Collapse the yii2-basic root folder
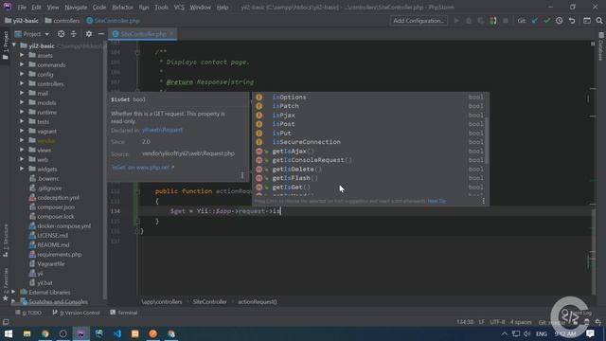Image resolution: width=606 pixels, height=341 pixels. pyautogui.click(x=14, y=45)
